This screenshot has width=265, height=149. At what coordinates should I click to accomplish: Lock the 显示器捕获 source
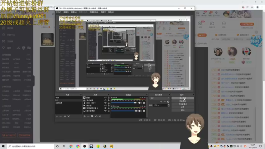[x=109, y=111]
